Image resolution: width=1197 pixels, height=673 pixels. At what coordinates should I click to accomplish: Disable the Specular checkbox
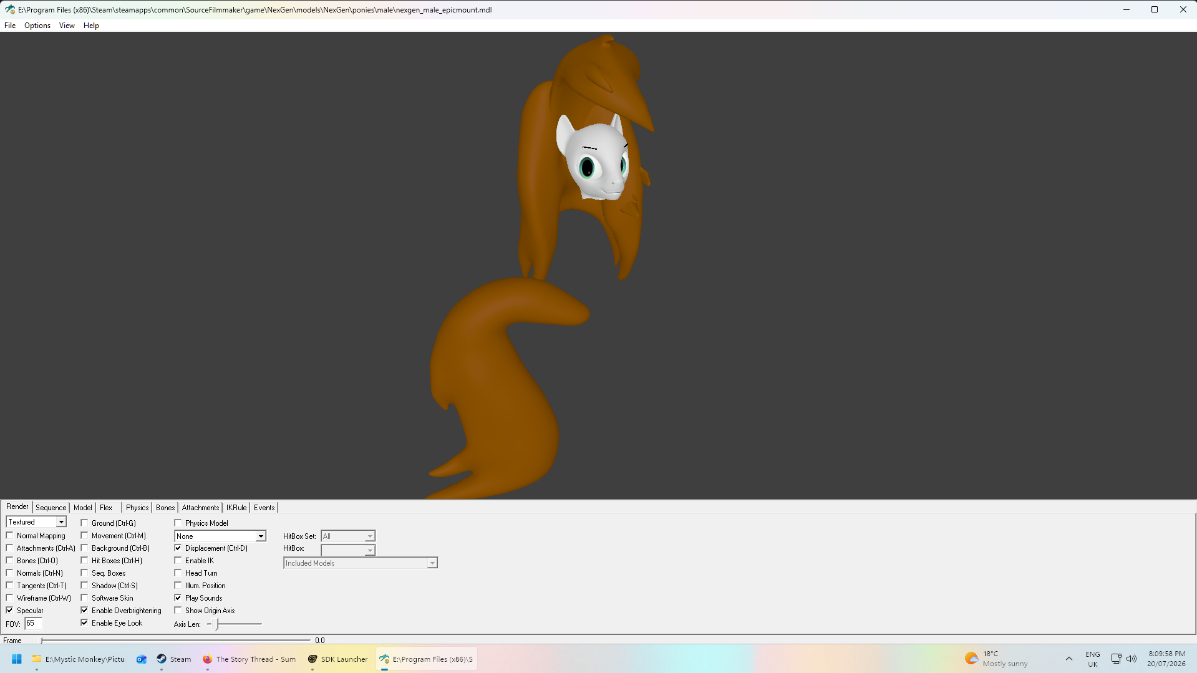(x=10, y=611)
